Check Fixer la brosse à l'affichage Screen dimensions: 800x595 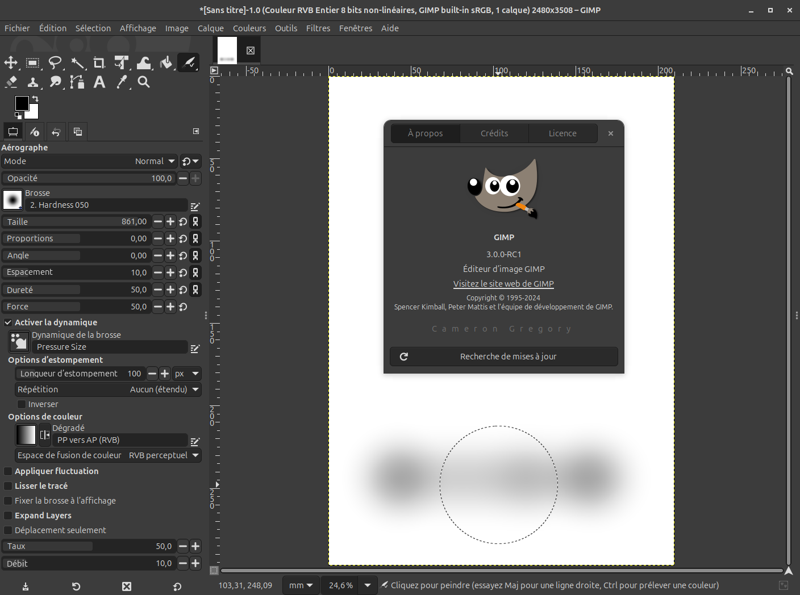(8, 501)
